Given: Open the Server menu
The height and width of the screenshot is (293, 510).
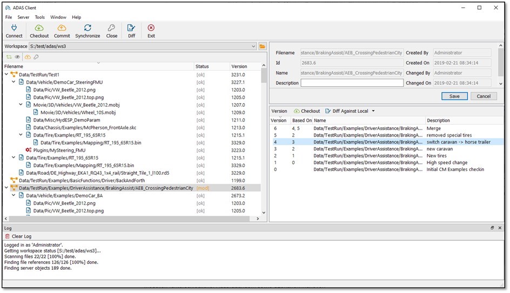Looking at the screenshot, I should [x=23, y=17].
